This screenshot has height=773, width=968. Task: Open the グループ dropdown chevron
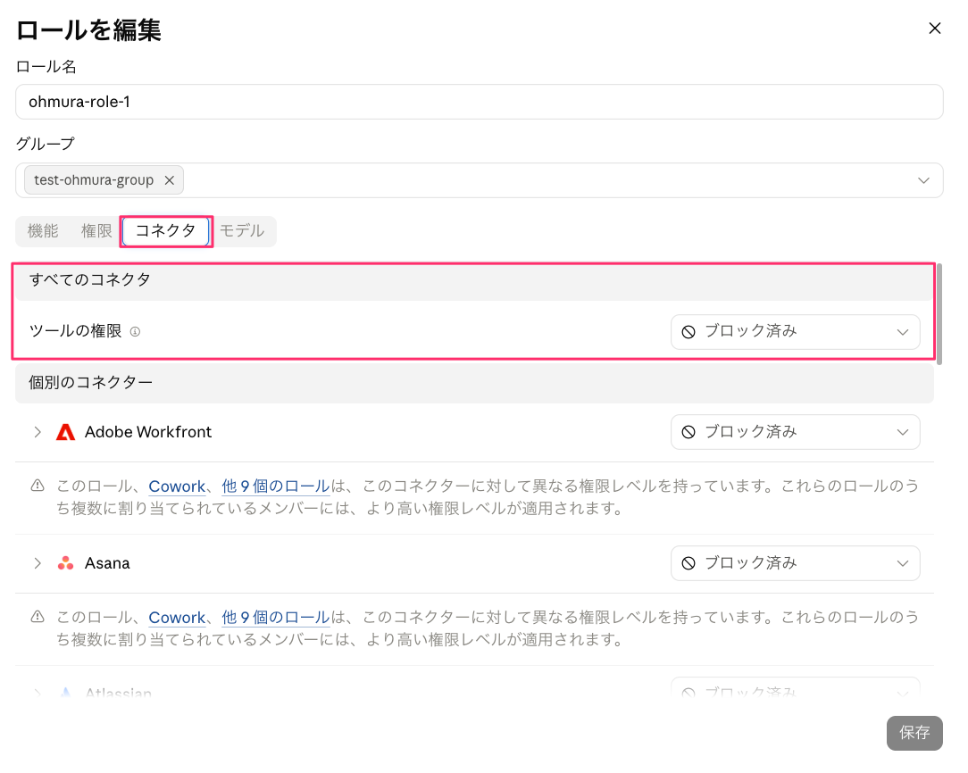coord(923,180)
